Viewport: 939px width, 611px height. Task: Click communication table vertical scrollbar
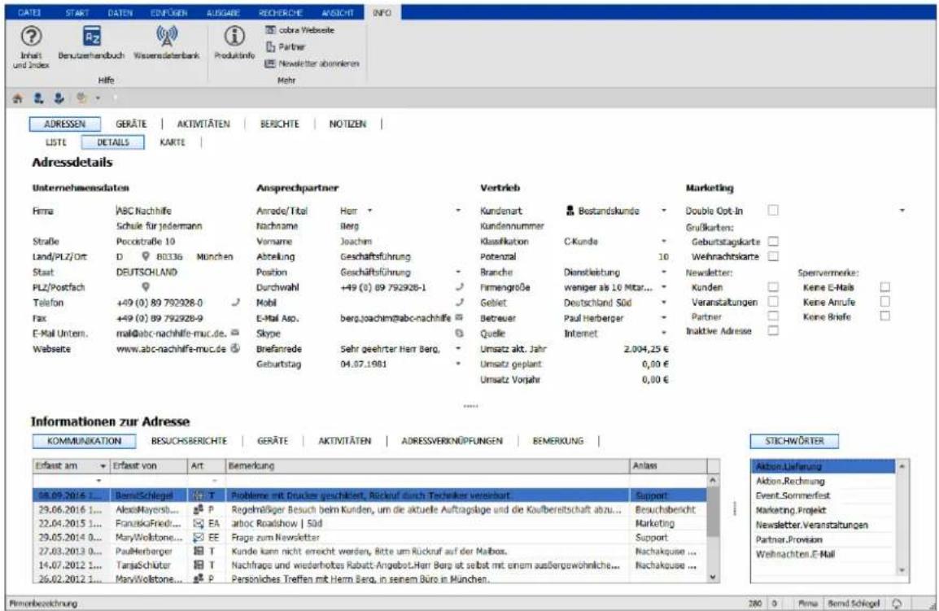point(713,527)
